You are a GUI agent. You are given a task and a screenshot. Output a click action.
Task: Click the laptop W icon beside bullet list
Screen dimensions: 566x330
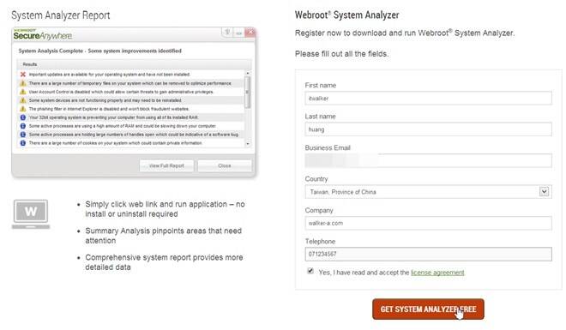[x=31, y=214]
